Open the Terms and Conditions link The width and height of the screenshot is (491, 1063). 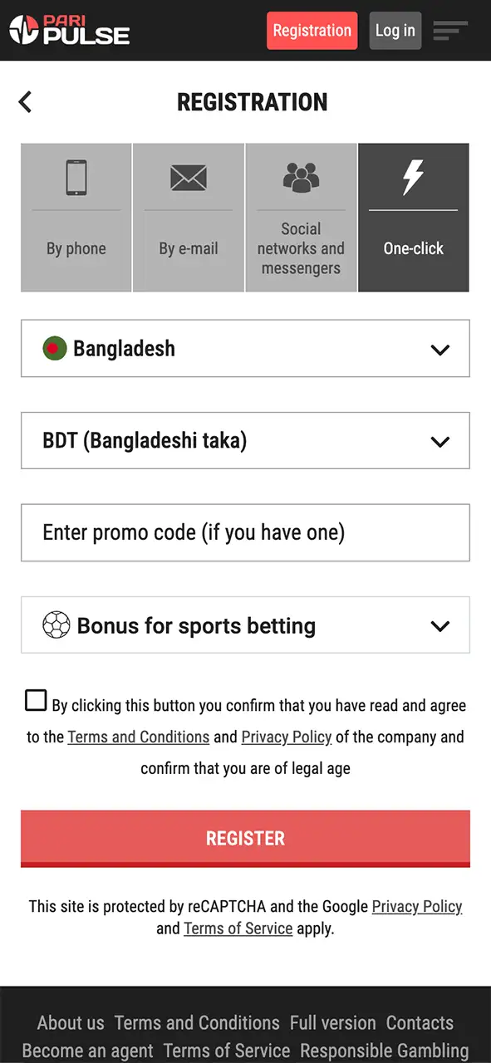(x=139, y=737)
